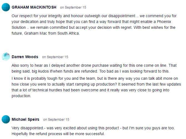Click the date on Graham Mackintosh's comment
This screenshot has width=186, height=139.
coord(74,7)
